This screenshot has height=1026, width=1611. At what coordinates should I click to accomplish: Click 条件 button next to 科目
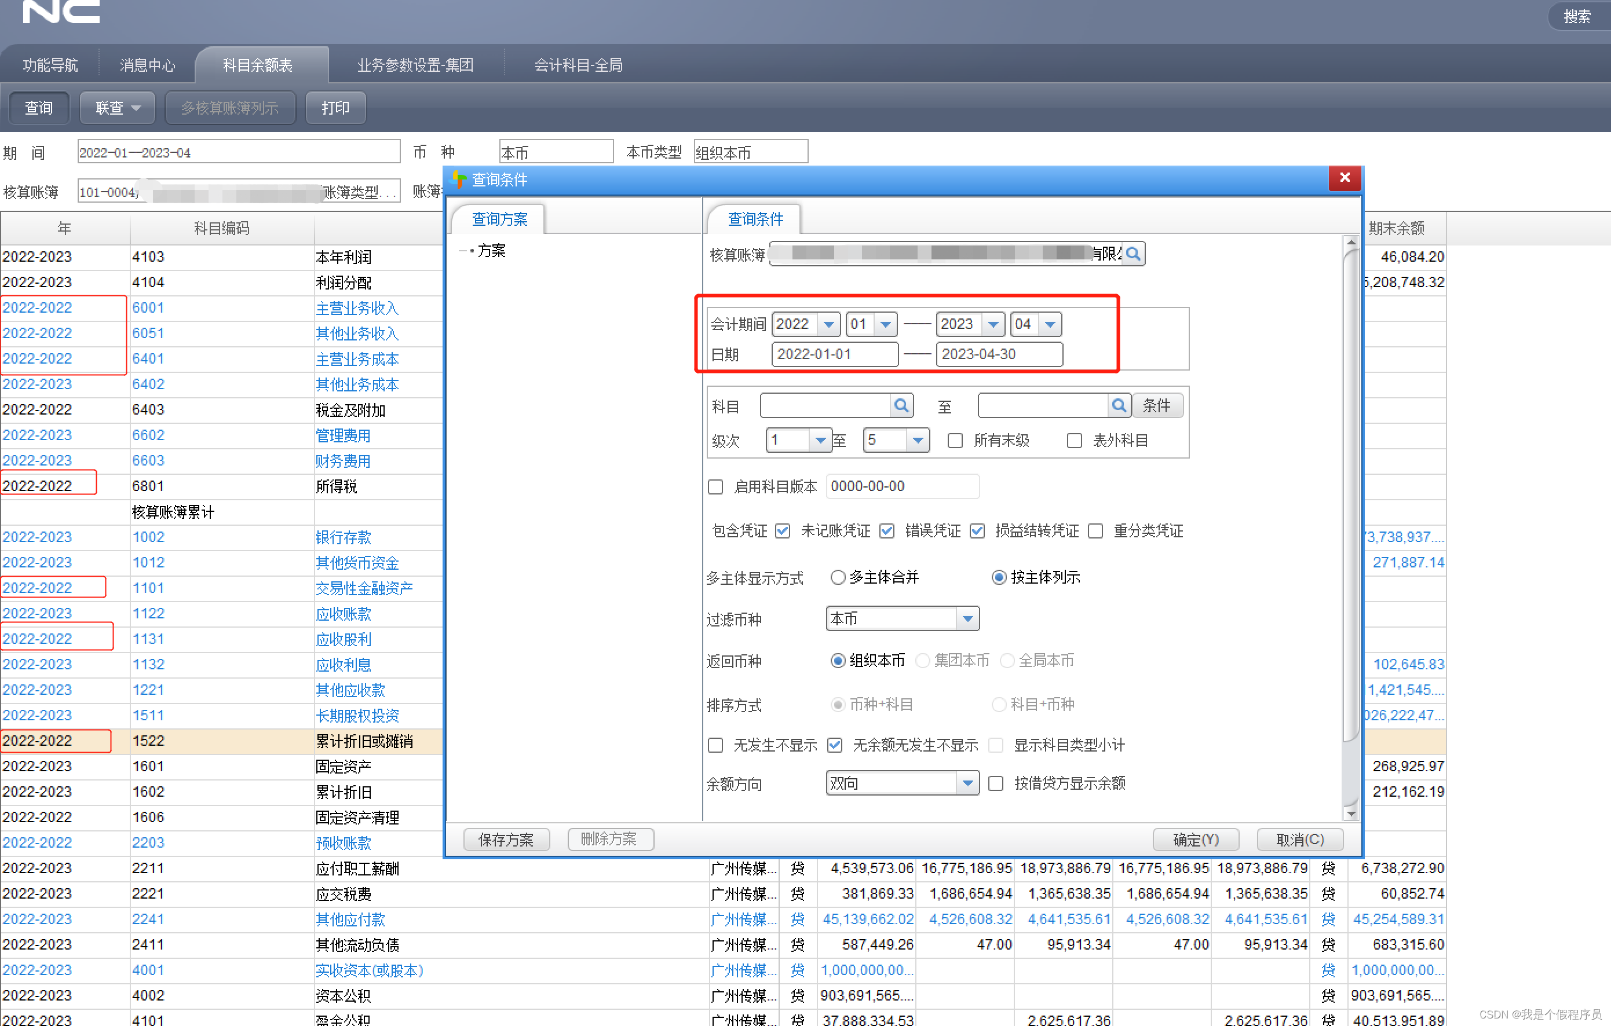pyautogui.click(x=1157, y=405)
